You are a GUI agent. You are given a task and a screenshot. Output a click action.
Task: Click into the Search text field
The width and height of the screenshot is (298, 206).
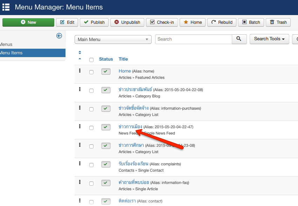tap(193, 39)
